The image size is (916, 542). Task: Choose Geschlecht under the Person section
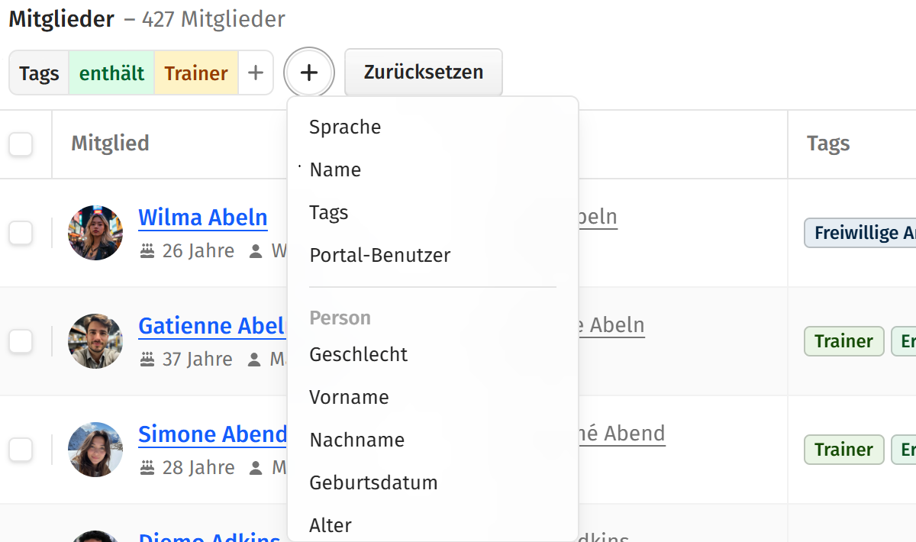click(358, 354)
